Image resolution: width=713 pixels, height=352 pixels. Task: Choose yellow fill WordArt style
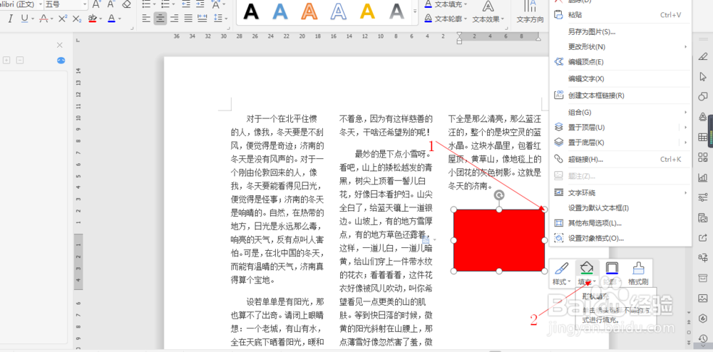coord(367,11)
